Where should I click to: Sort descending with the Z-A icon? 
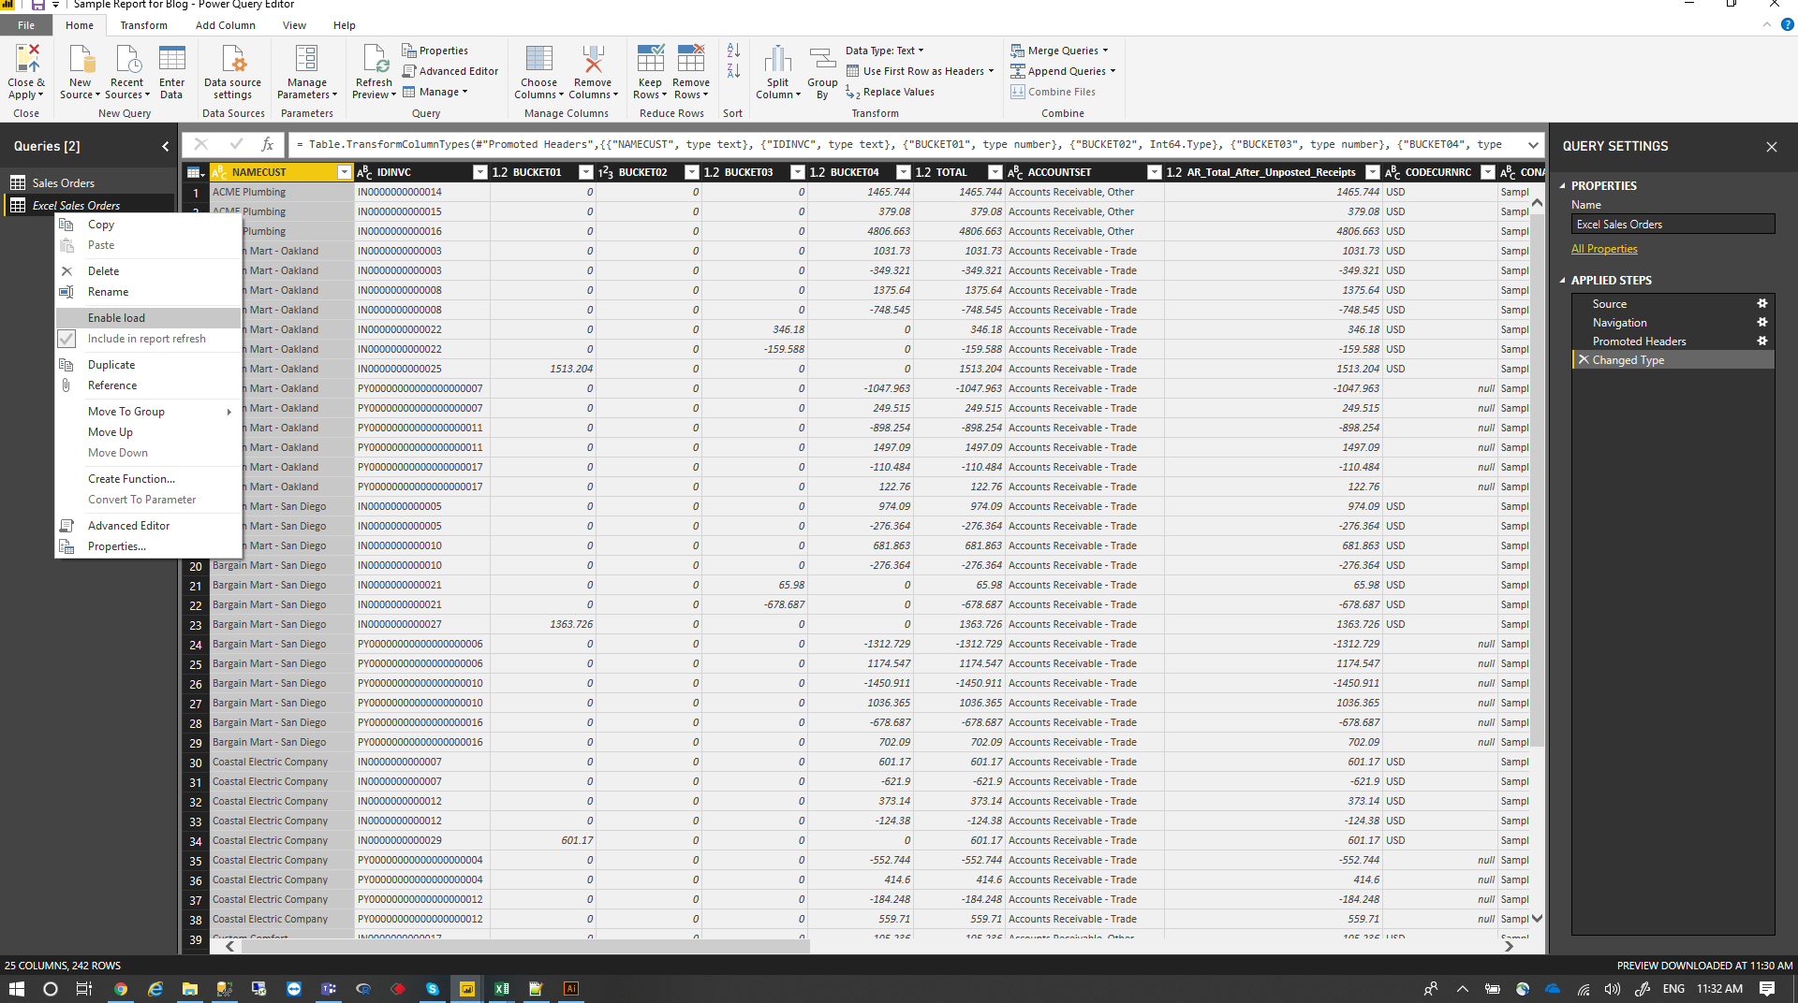click(733, 71)
